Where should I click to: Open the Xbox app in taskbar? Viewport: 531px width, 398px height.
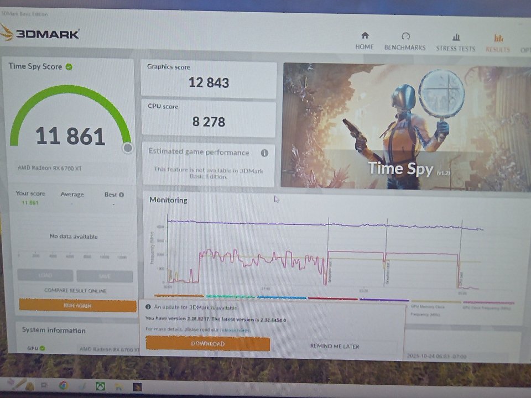tap(100, 385)
